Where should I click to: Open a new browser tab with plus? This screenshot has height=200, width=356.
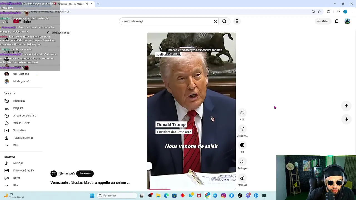coord(98,4)
